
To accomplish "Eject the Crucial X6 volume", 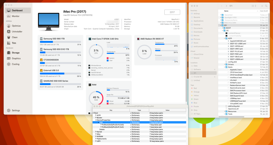I will click(x=215, y=77).
